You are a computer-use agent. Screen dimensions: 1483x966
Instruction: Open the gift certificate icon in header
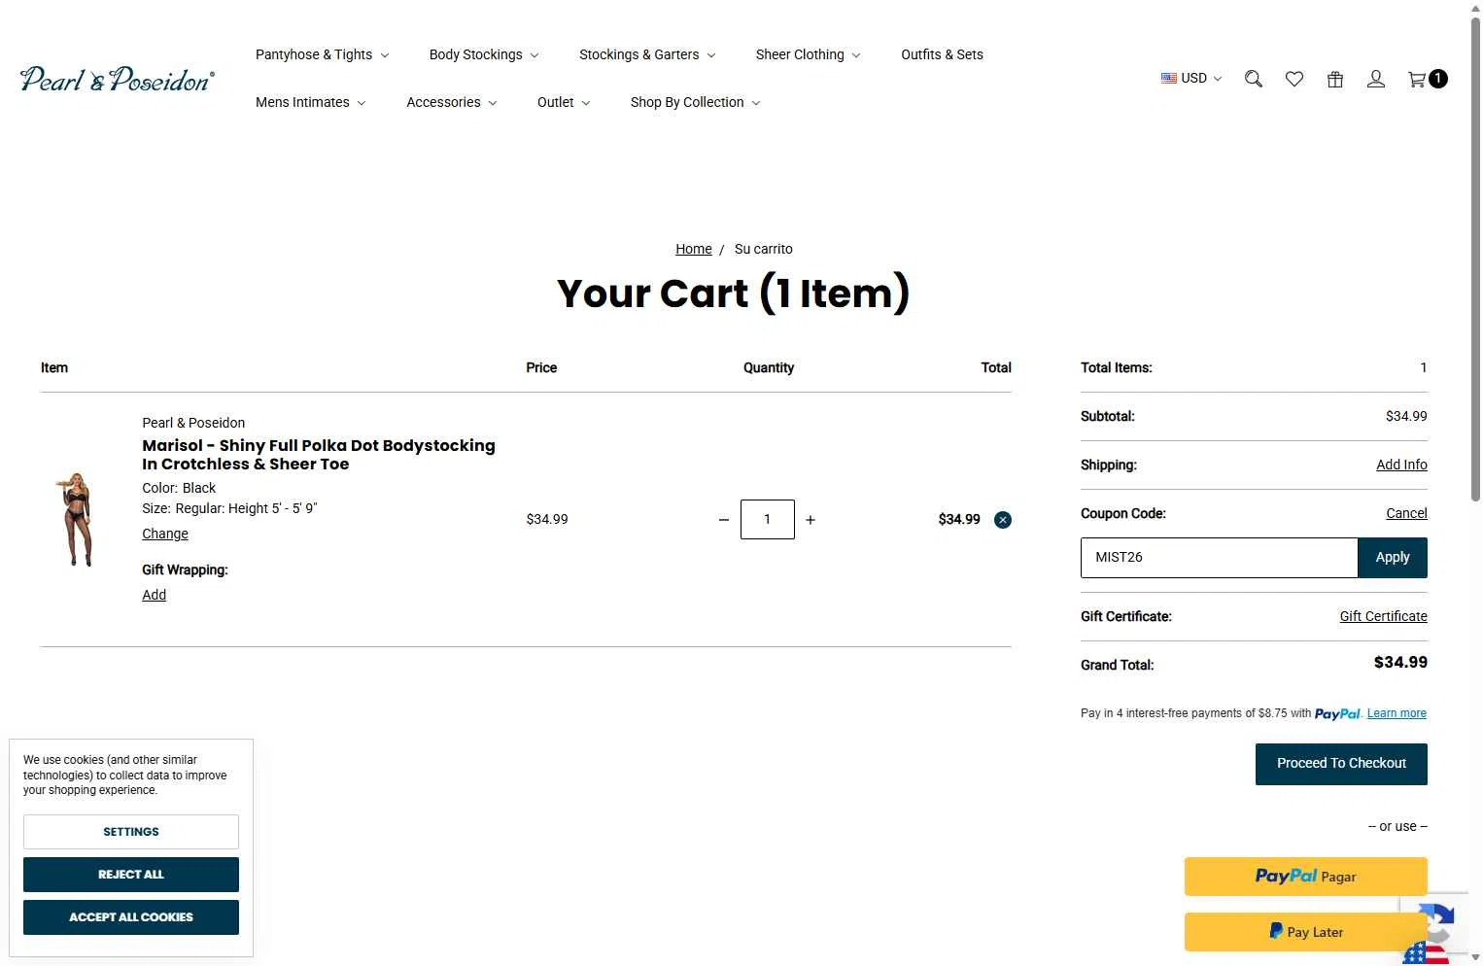1335,79
